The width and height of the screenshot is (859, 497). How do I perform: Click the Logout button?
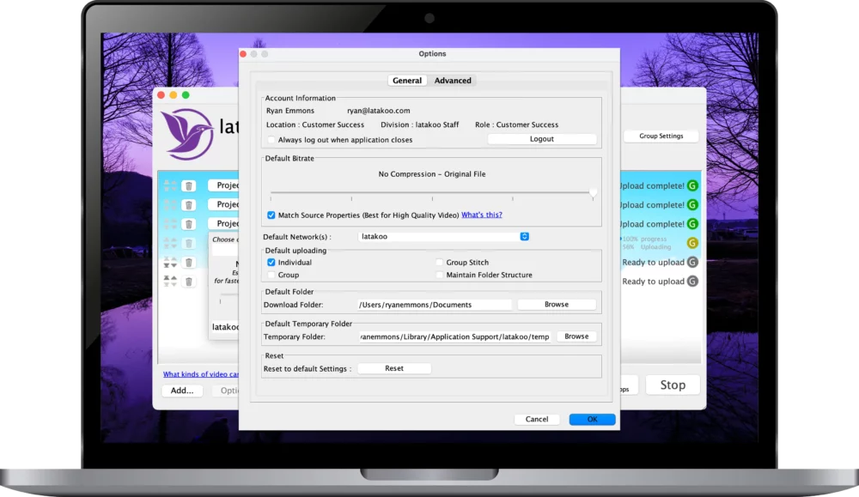coord(542,139)
